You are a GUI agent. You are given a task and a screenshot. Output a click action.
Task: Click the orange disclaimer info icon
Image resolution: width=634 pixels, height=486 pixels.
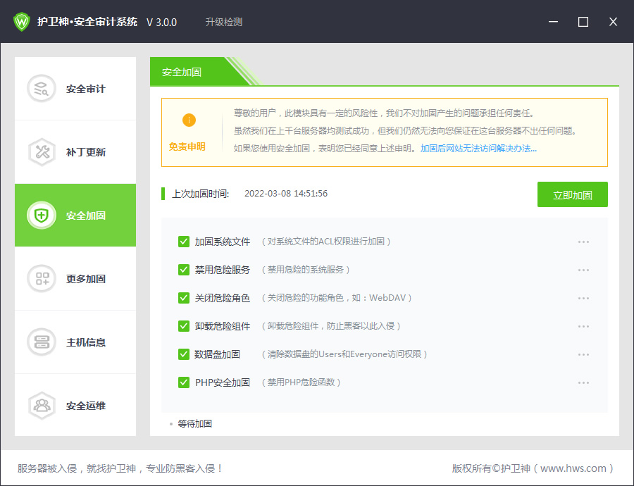(x=189, y=120)
